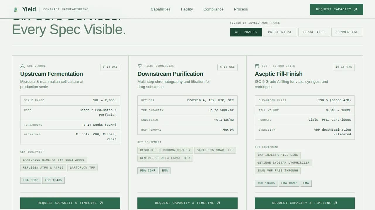This screenshot has height=210, width=375.
Task: Navigate to the Compliance section
Action: pyautogui.click(x=213, y=9)
